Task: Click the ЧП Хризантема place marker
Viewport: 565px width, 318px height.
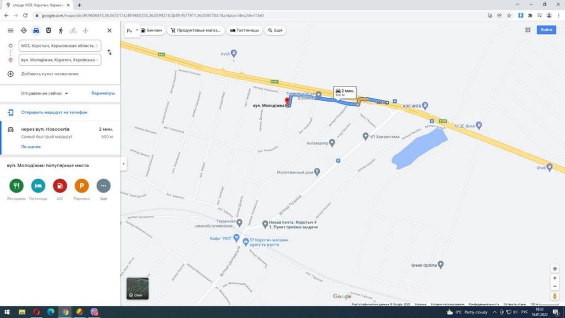Action: click(x=366, y=137)
